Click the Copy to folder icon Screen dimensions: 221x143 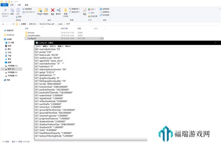point(46,10)
